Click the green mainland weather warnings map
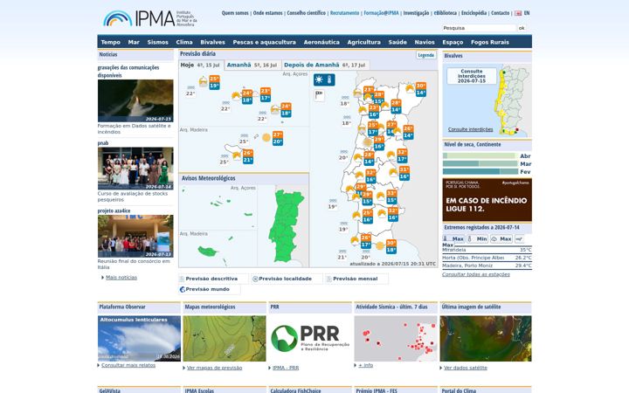The width and height of the screenshot is (629, 393). (x=286, y=226)
